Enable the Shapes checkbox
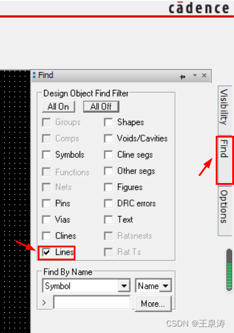234x333 pixels. [x=108, y=122]
